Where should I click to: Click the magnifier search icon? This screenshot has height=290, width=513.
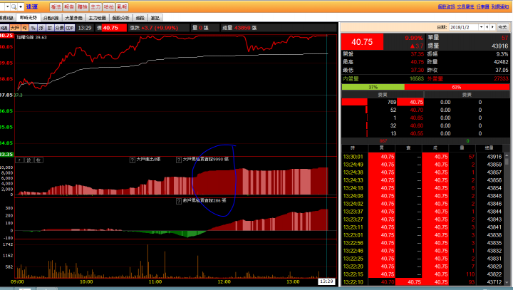pyautogui.click(x=14, y=6)
